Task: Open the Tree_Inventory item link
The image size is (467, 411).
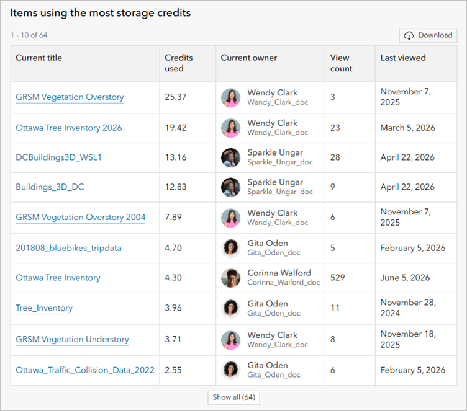Action: 44,308
